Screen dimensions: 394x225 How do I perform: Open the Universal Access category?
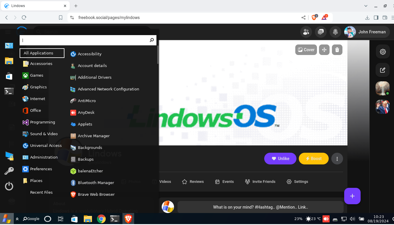[x=42, y=145]
